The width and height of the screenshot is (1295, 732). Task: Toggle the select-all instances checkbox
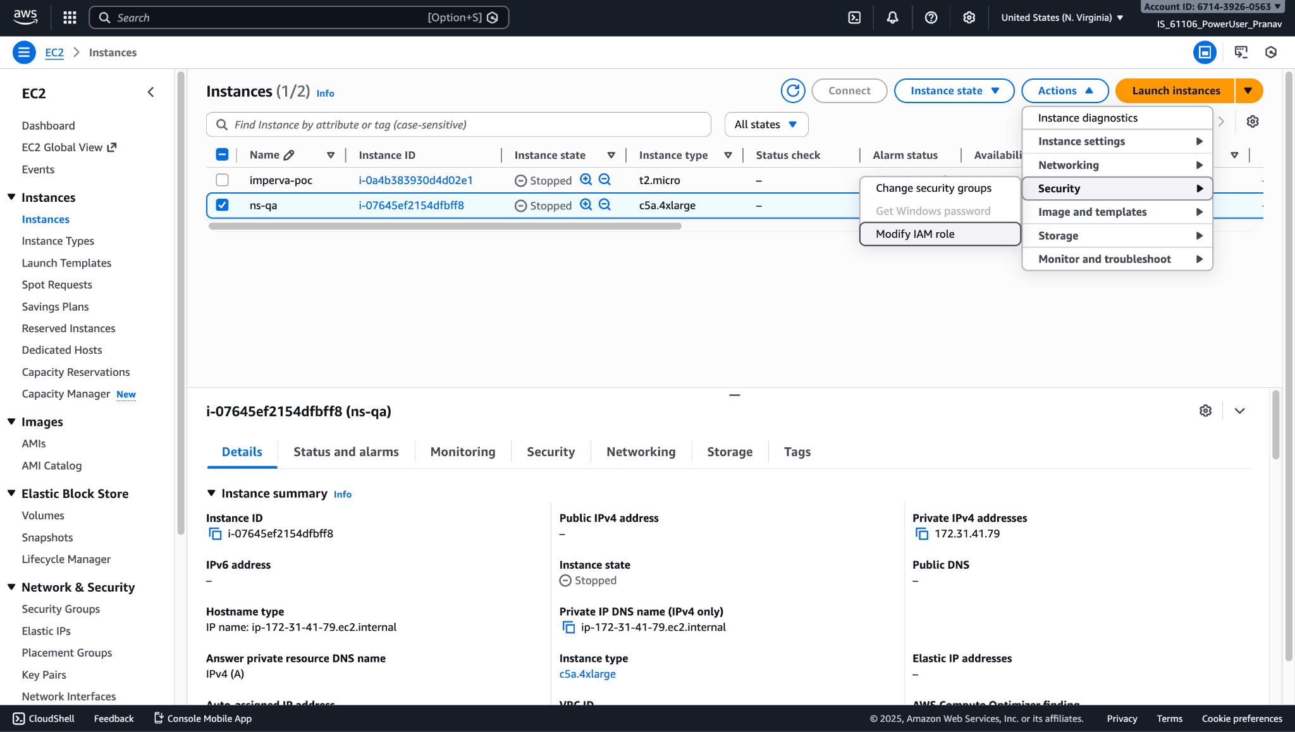tap(222, 155)
